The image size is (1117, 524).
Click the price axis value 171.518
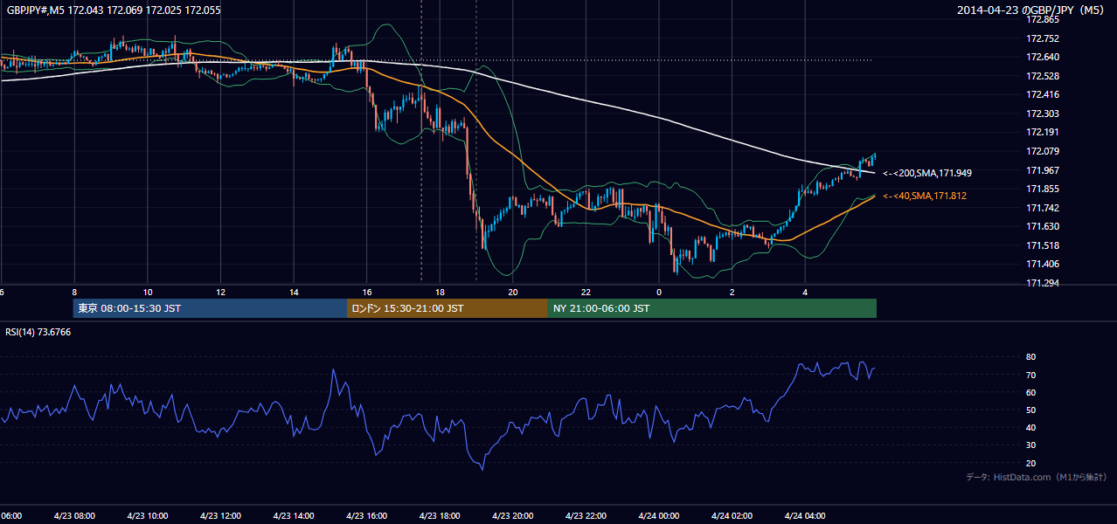tap(1042, 245)
